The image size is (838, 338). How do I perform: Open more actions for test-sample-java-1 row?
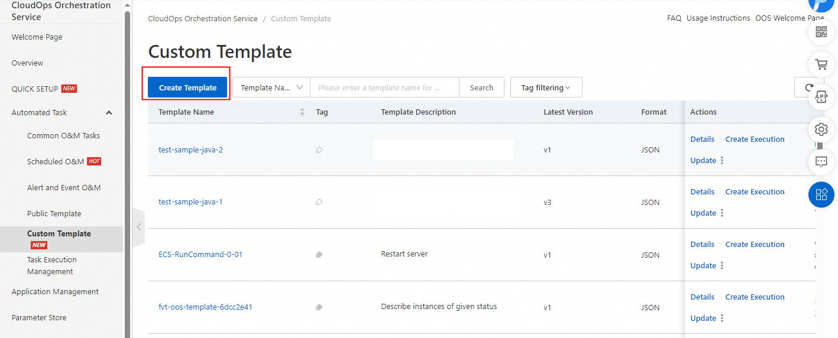[x=722, y=213]
